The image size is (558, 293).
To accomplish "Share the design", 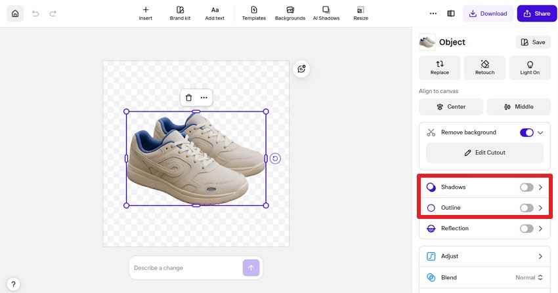I will tap(536, 14).
